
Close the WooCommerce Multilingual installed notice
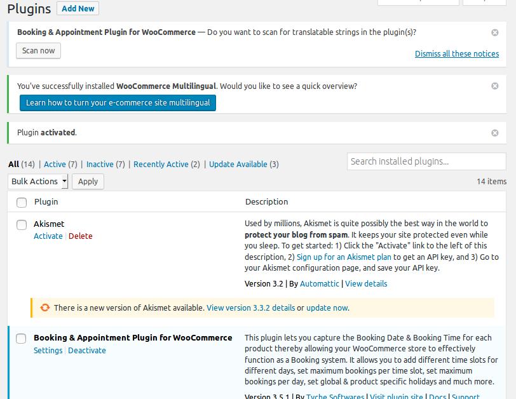[495, 86]
